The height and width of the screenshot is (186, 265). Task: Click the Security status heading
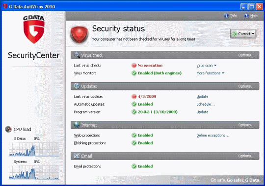(118, 29)
